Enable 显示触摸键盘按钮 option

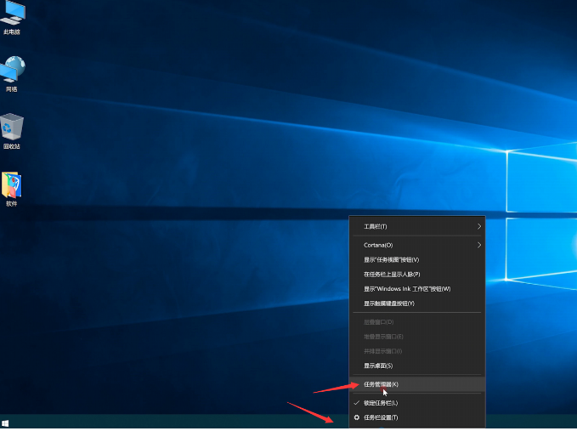pyautogui.click(x=389, y=303)
